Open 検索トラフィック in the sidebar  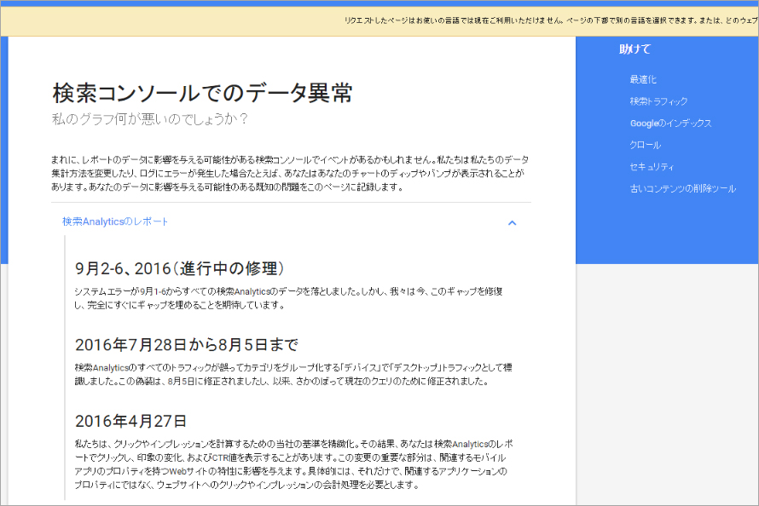[658, 101]
